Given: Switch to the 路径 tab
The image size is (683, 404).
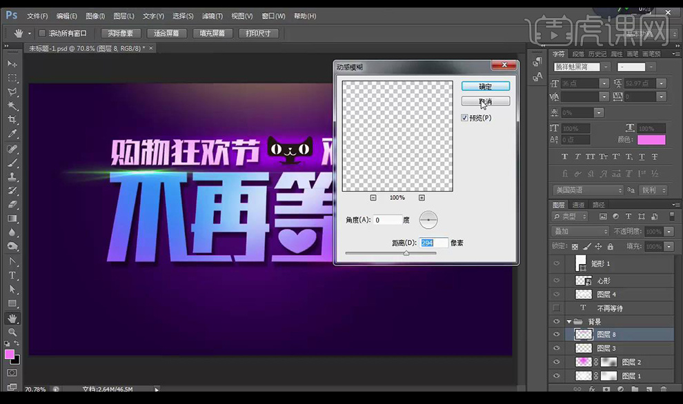Looking at the screenshot, I should (x=599, y=205).
